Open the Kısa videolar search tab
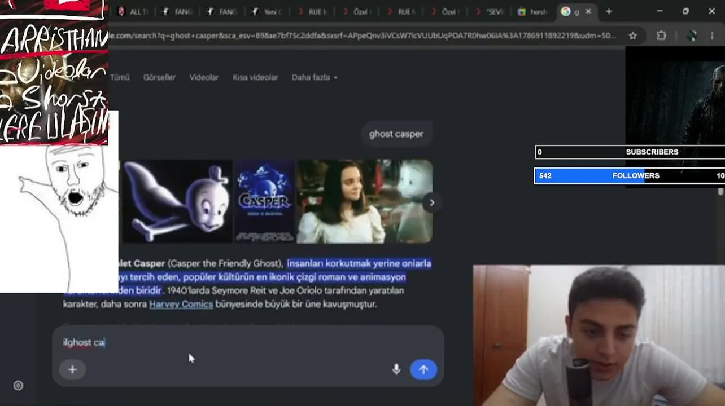 coord(255,77)
